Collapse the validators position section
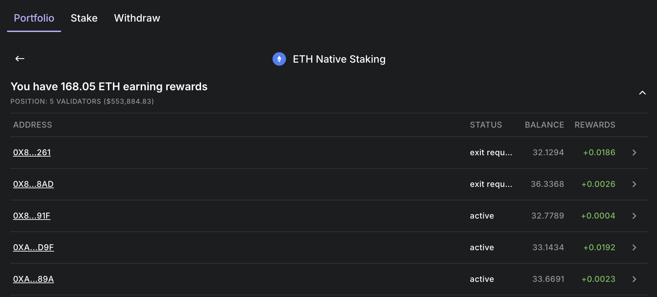 (x=642, y=93)
